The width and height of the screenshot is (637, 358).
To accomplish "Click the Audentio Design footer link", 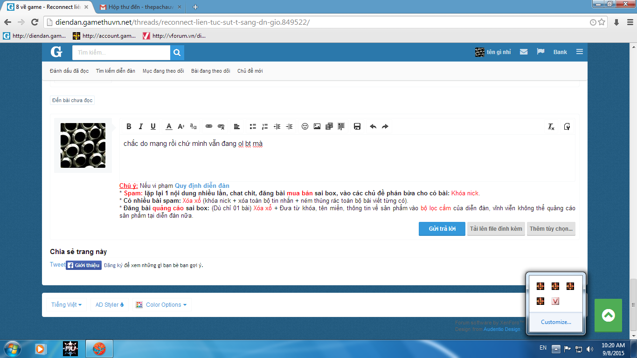I will click(502, 329).
